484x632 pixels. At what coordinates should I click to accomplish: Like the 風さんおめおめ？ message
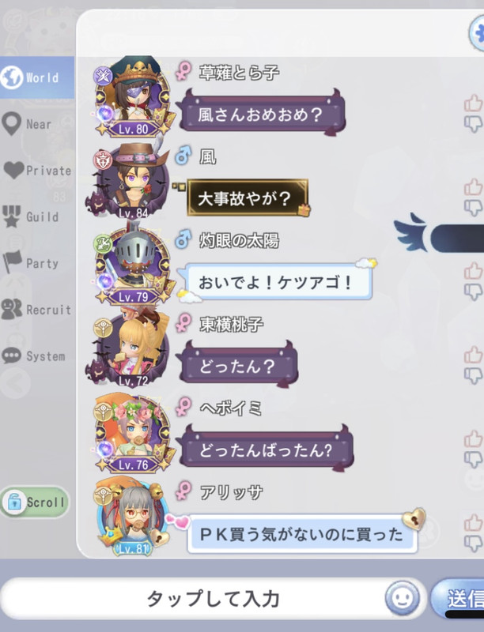coord(473,103)
